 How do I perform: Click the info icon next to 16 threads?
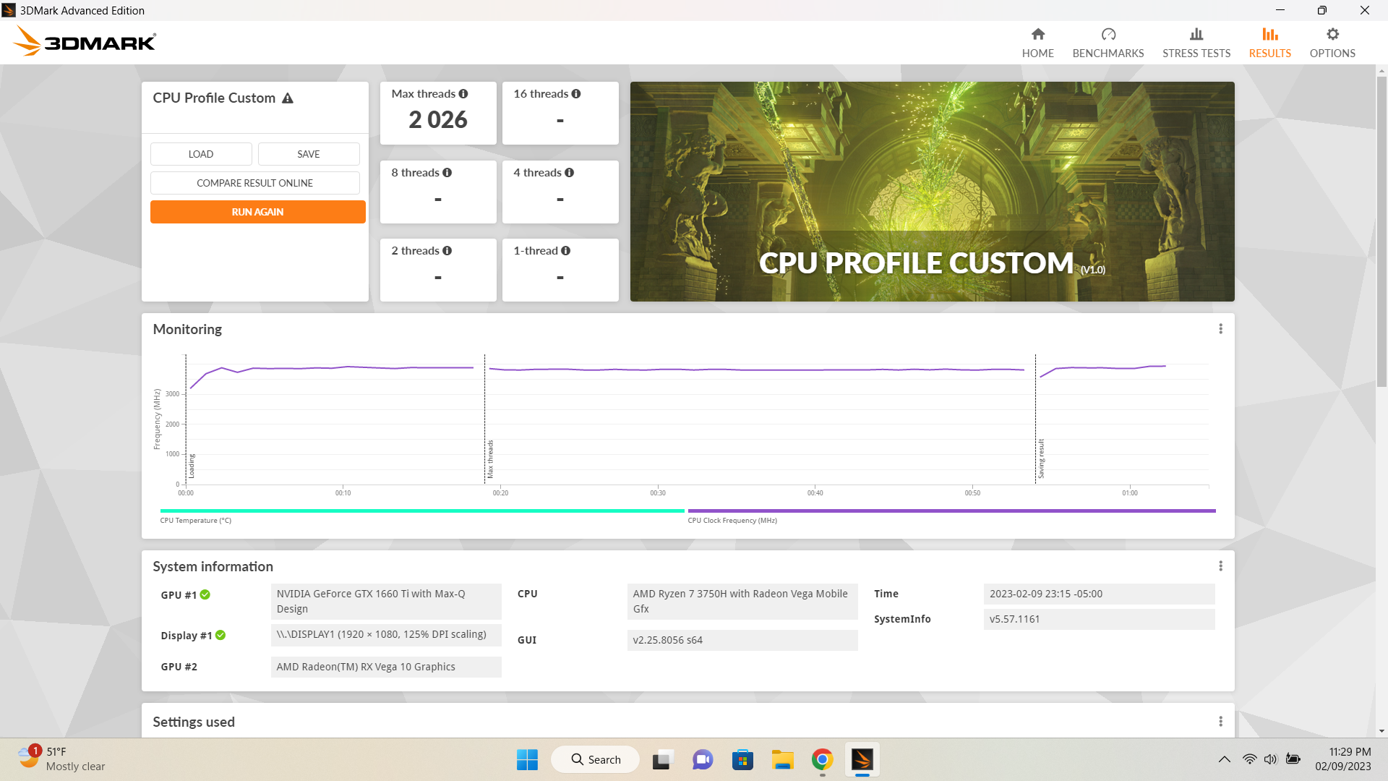point(576,94)
